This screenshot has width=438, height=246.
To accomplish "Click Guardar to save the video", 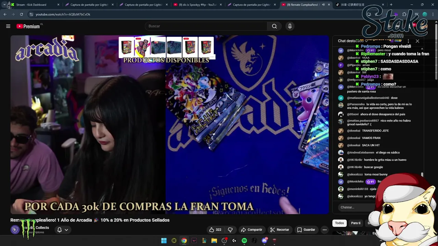I will pos(306,230).
